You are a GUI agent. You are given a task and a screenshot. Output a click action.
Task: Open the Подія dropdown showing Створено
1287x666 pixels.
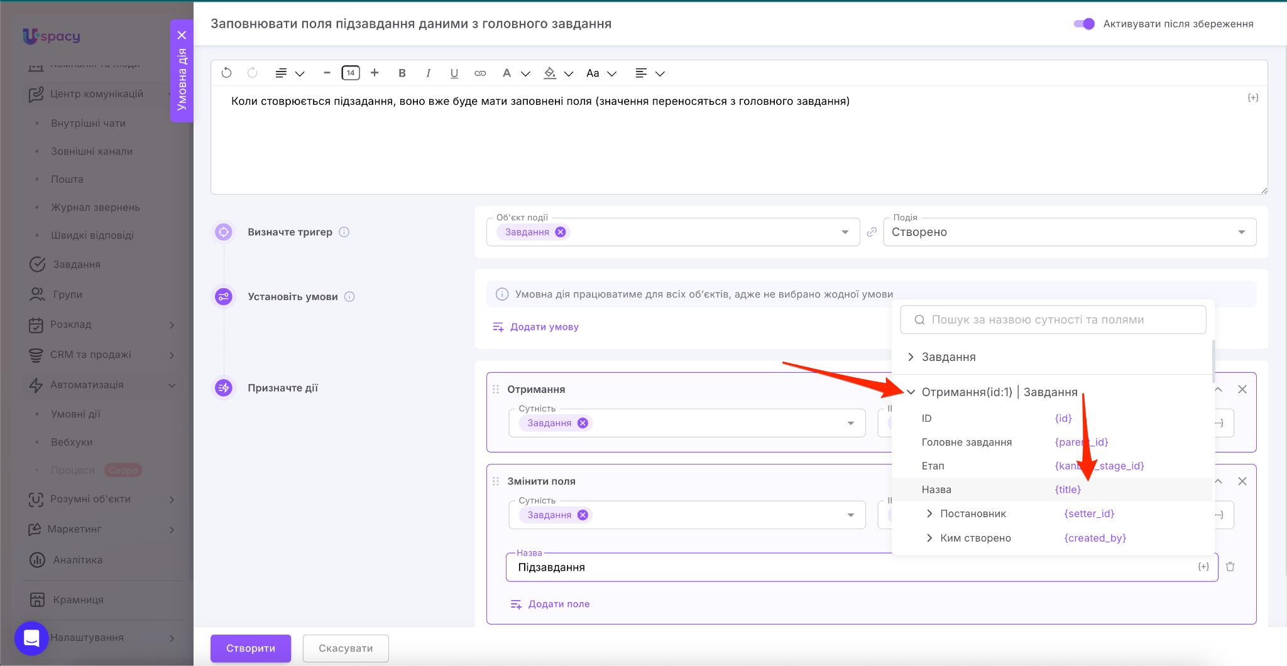tap(1069, 232)
